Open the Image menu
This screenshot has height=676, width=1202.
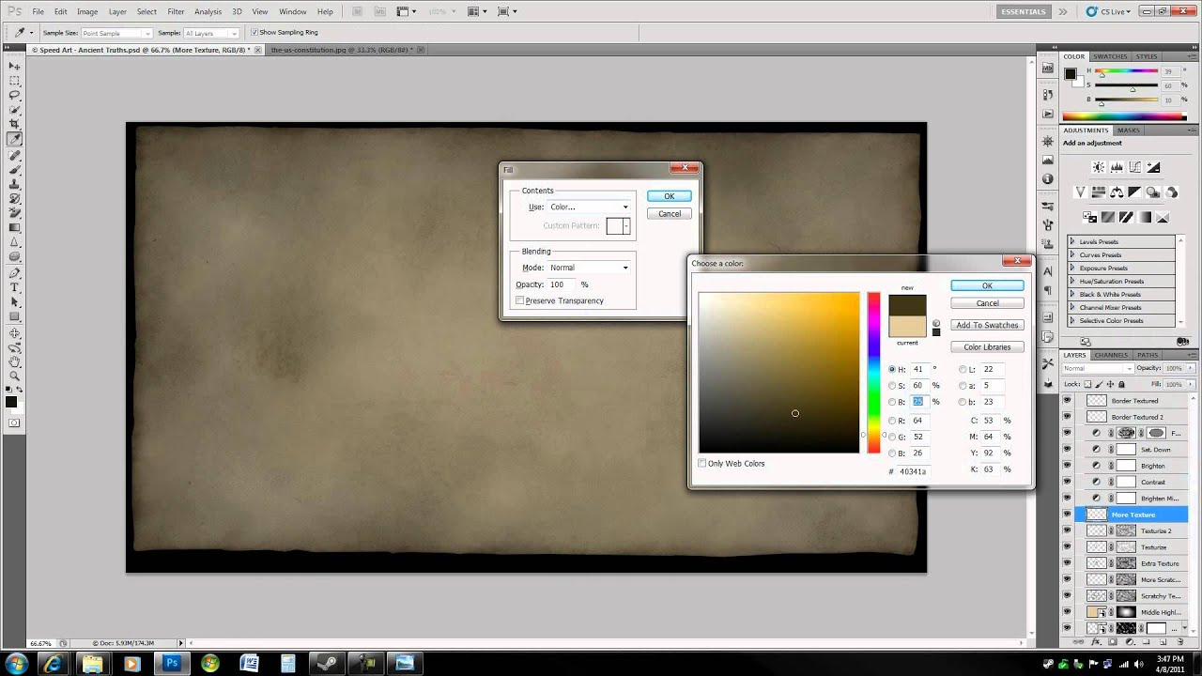(x=87, y=11)
